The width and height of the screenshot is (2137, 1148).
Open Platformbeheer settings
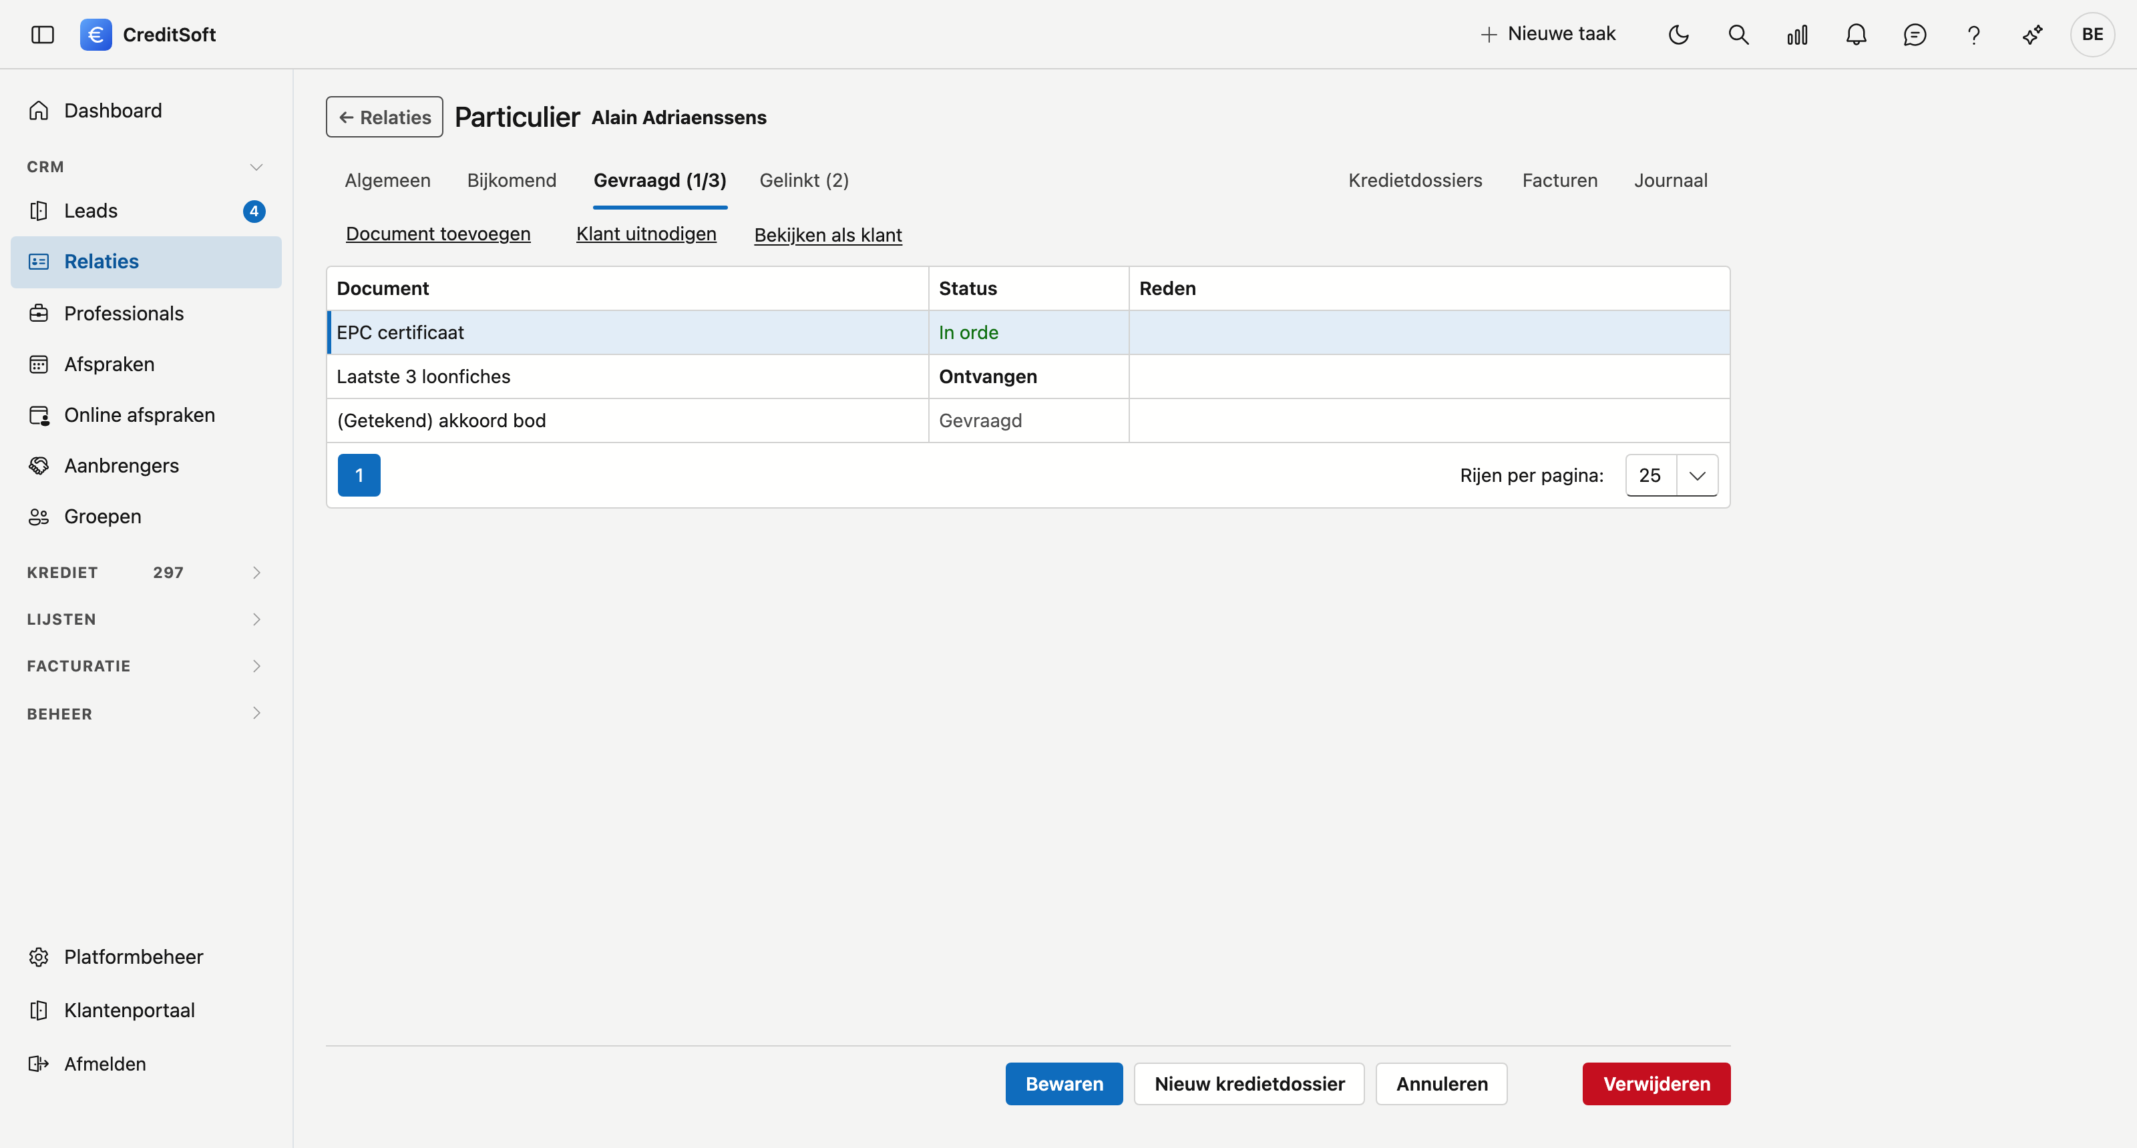(146, 956)
